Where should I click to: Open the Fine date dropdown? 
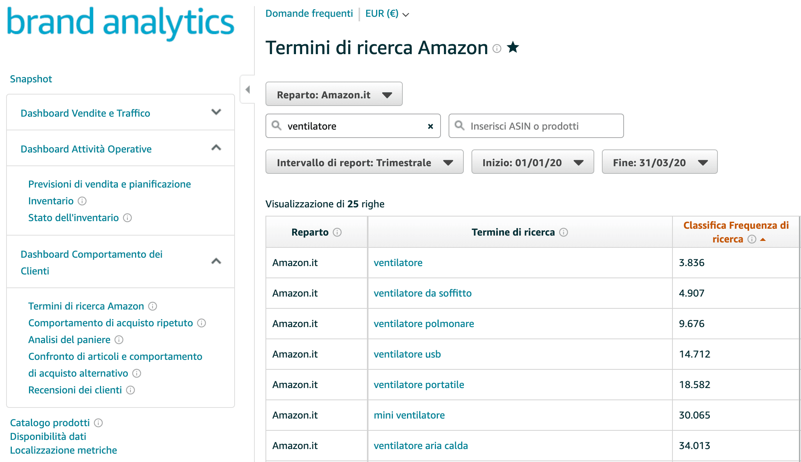[659, 162]
